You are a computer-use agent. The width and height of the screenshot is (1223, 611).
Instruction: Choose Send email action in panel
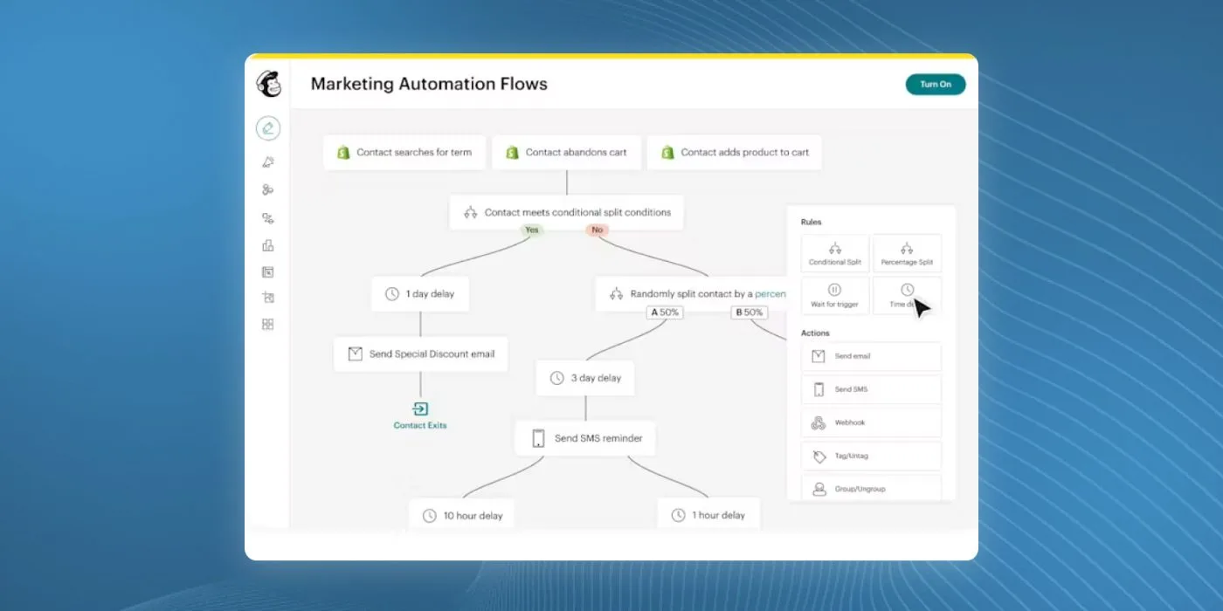click(x=871, y=356)
